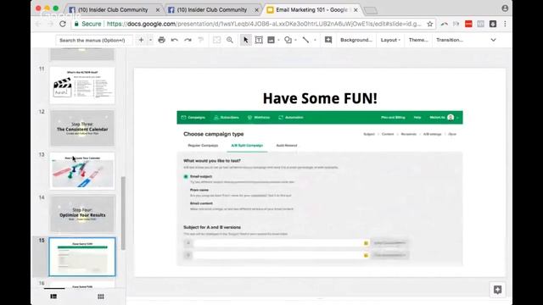This screenshot has height=305, width=543.
Task: Click the Theme... button
Action: [x=418, y=40]
